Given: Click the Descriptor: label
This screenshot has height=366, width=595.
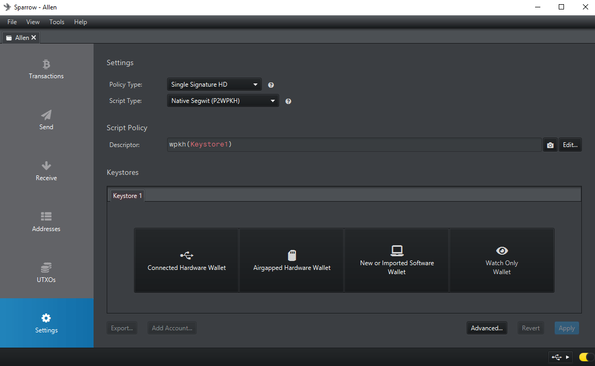Looking at the screenshot, I should [x=125, y=145].
